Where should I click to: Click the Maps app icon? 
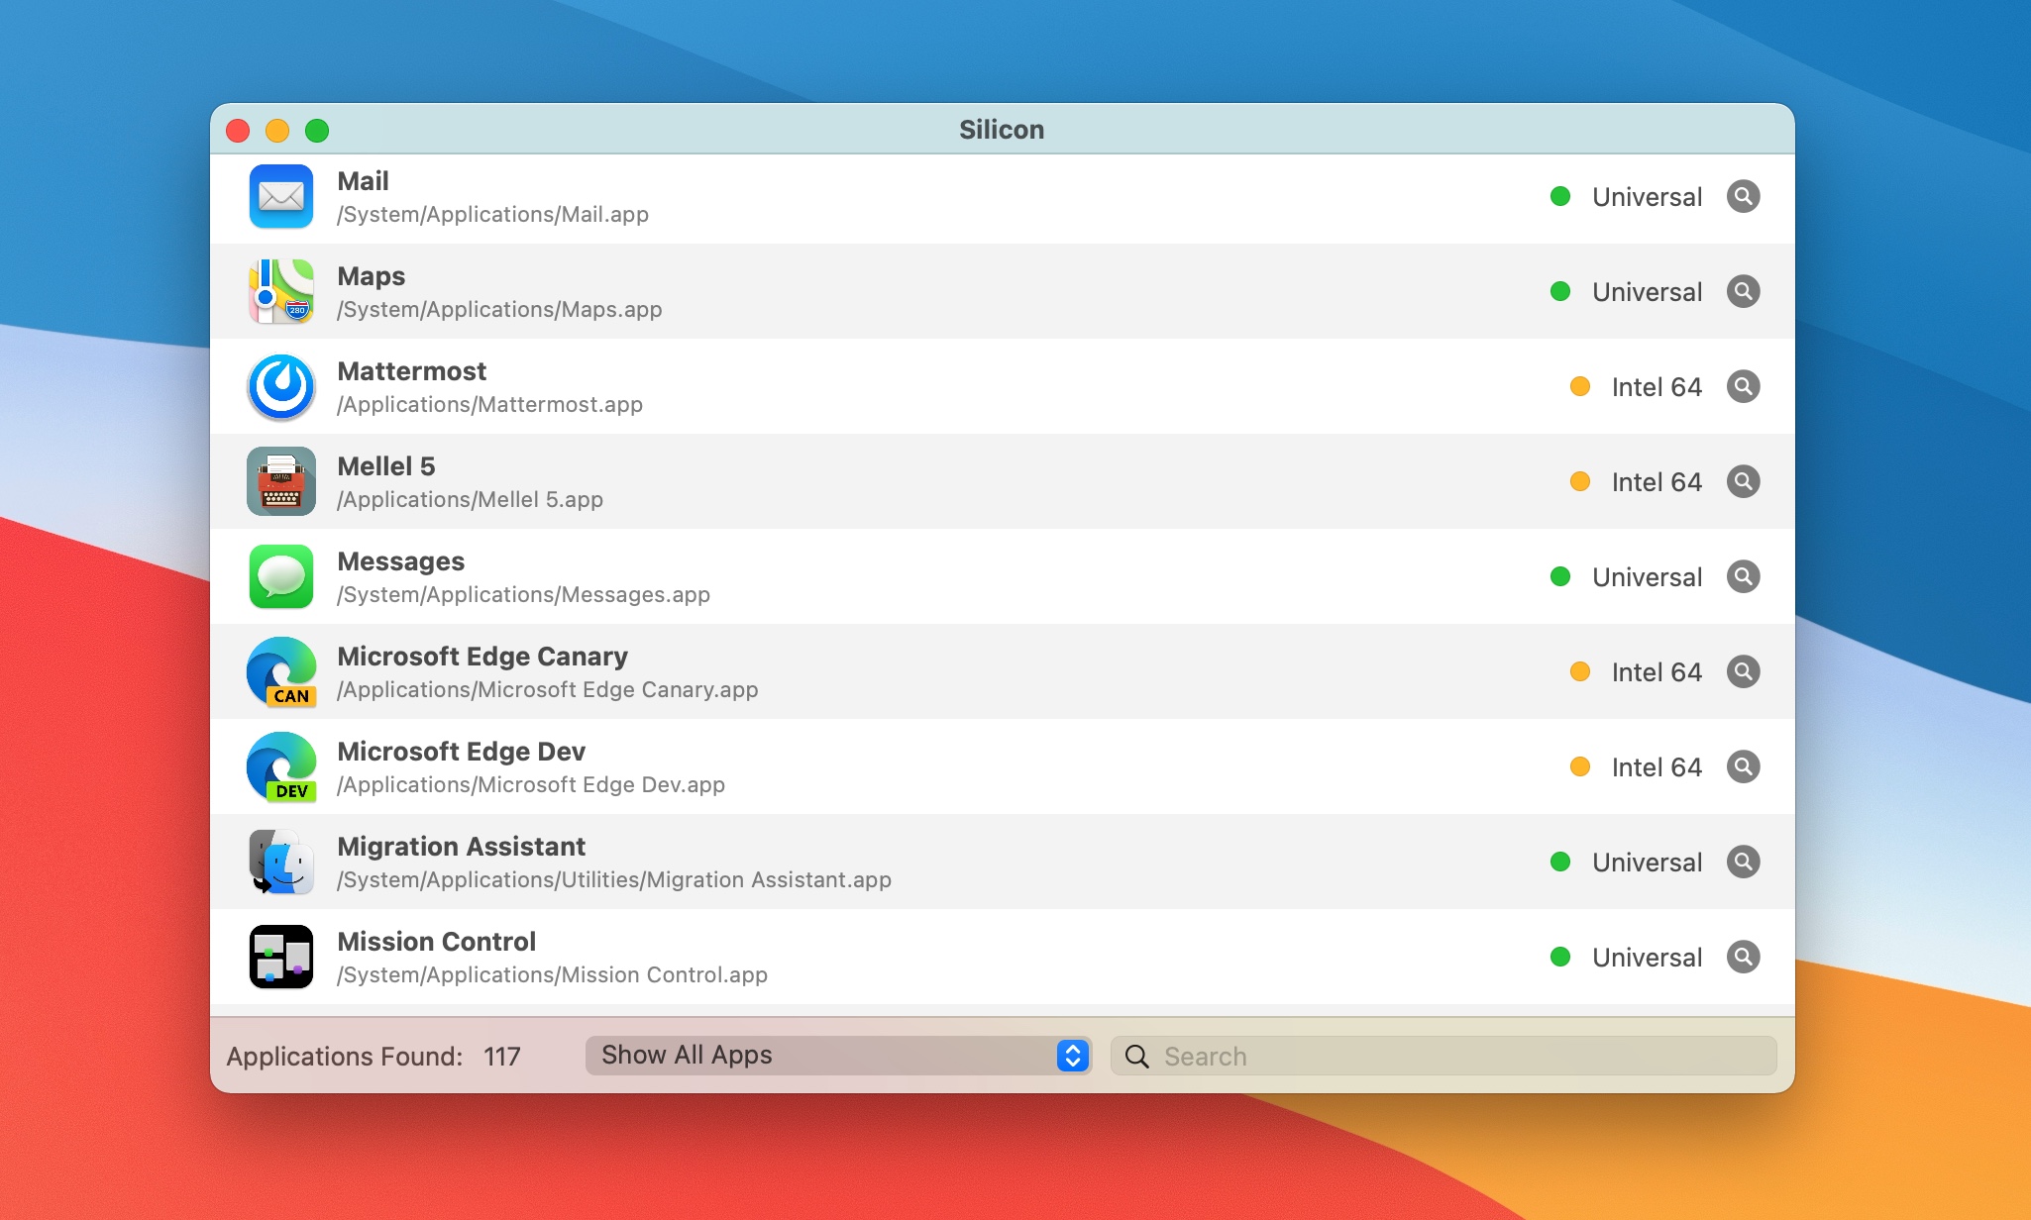(x=281, y=291)
